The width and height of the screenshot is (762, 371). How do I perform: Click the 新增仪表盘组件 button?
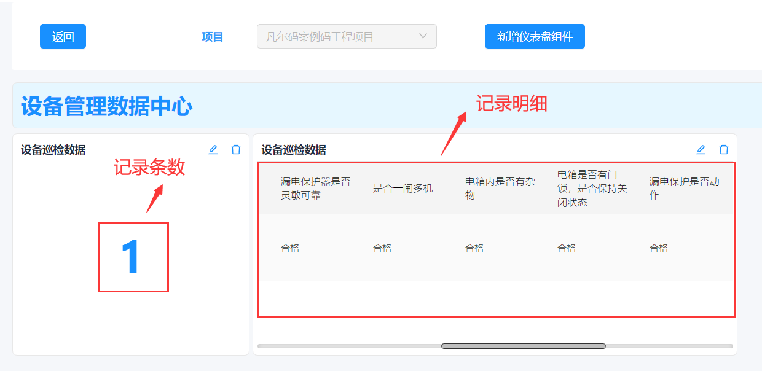[535, 36]
